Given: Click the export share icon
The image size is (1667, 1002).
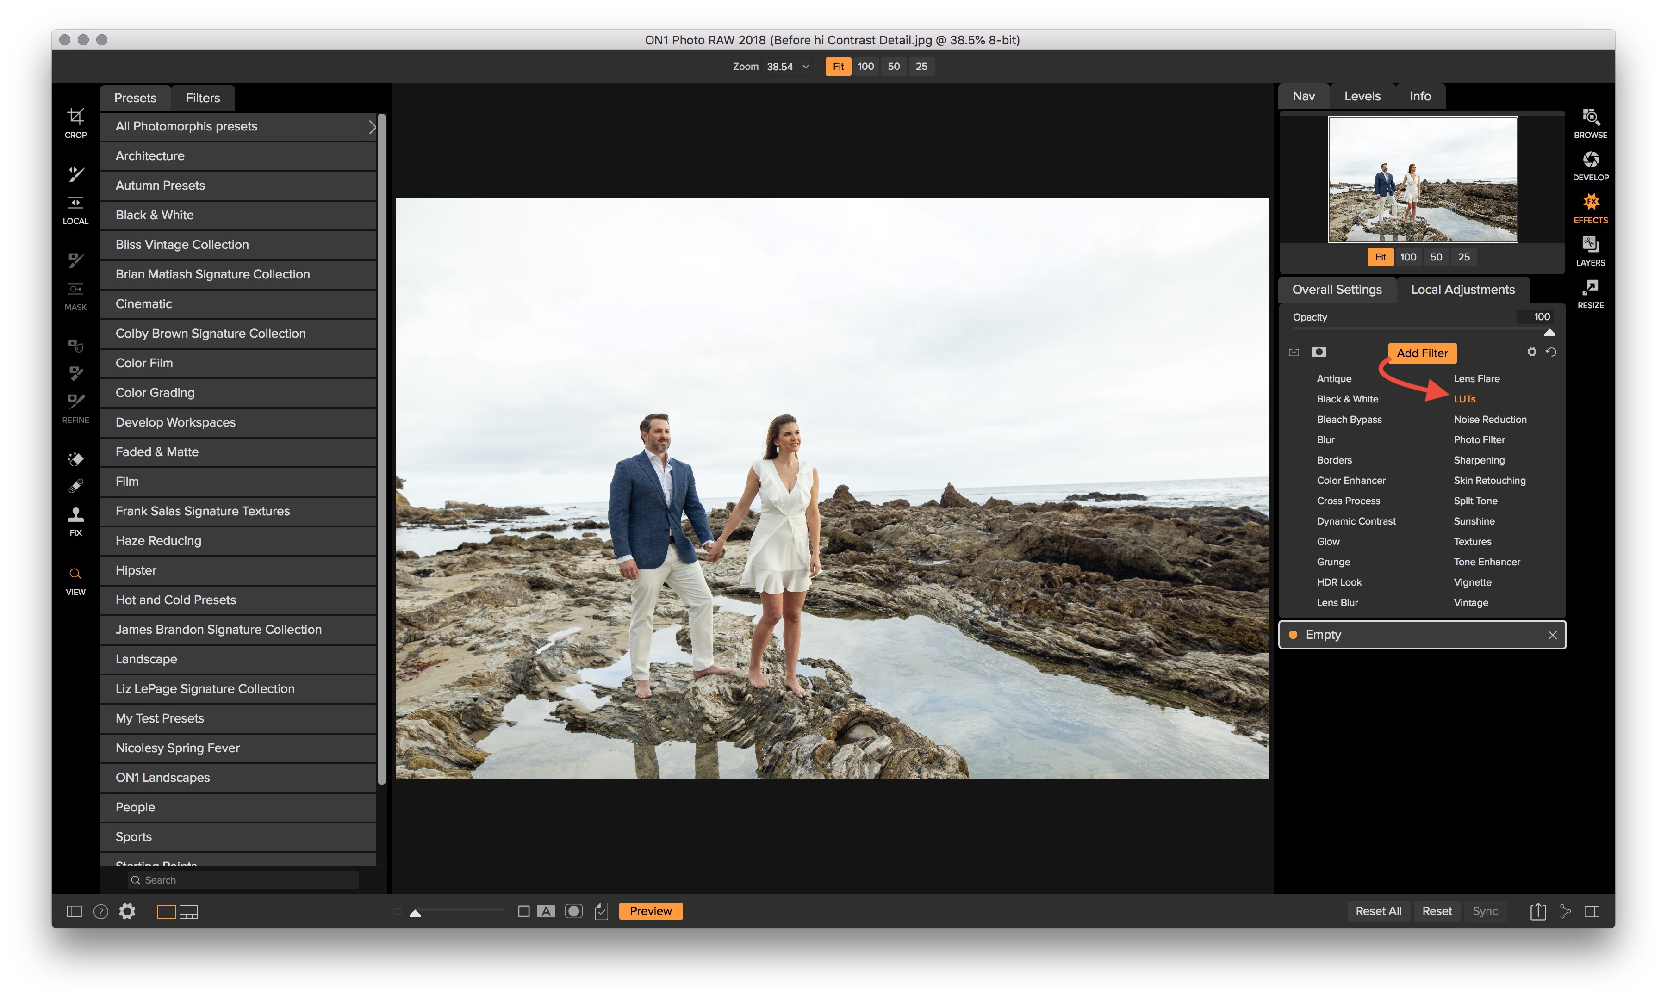Looking at the screenshot, I should (1538, 911).
